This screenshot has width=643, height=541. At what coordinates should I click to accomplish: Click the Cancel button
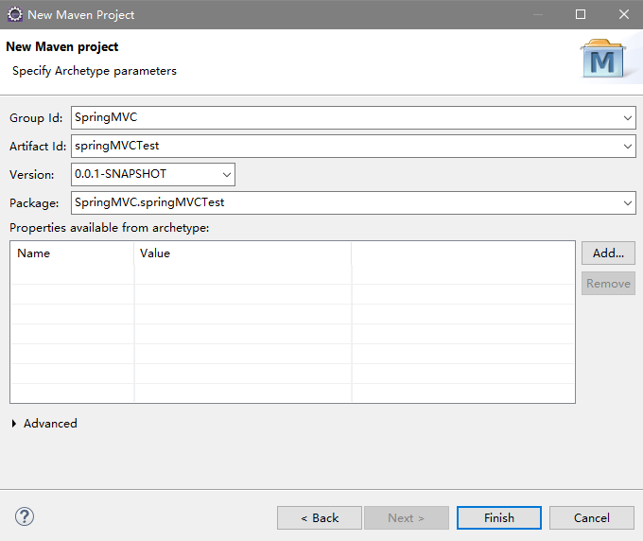click(592, 517)
